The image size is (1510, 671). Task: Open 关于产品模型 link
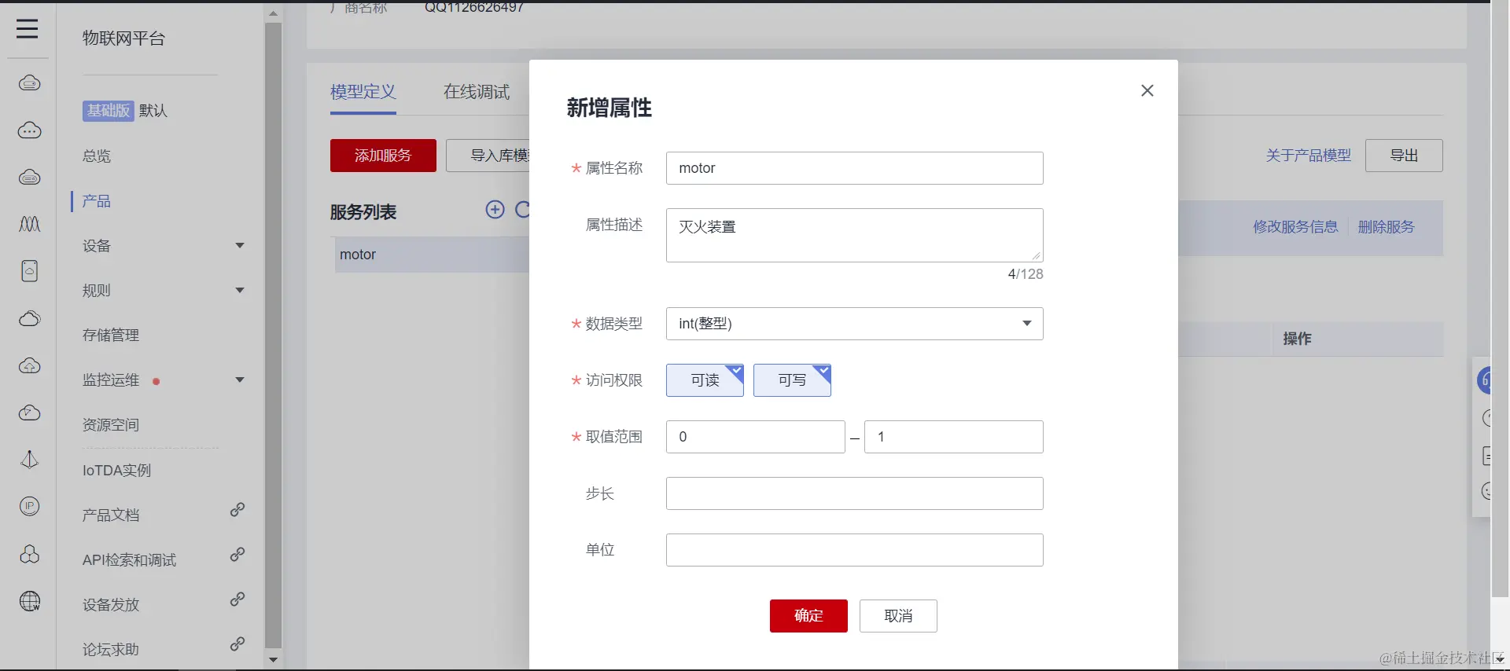coord(1309,156)
